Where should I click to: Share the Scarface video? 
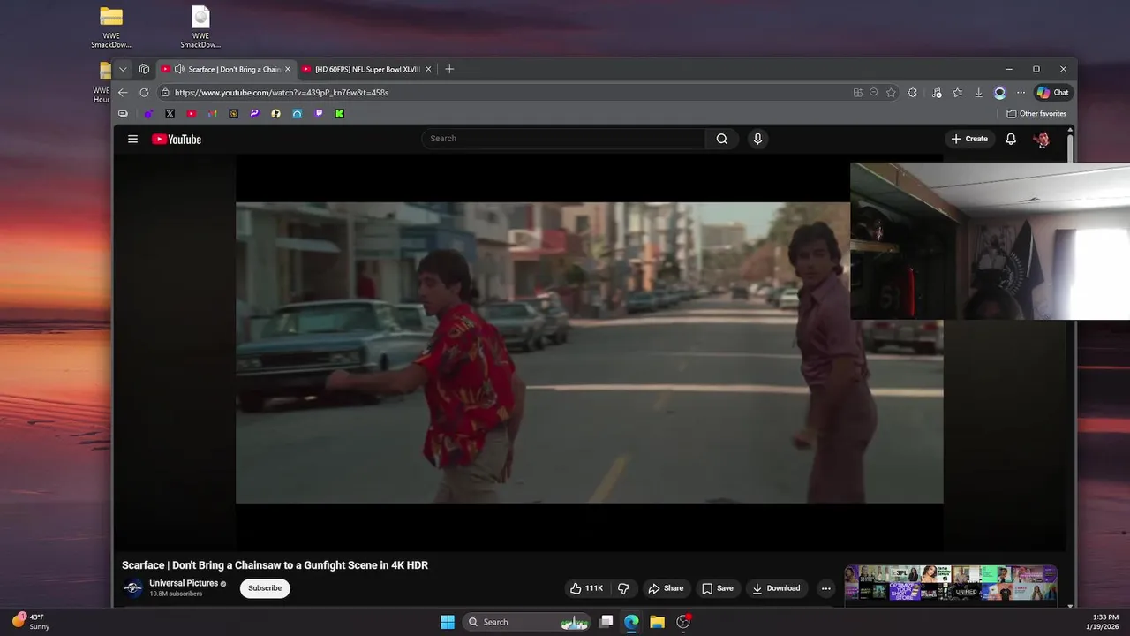tap(666, 588)
